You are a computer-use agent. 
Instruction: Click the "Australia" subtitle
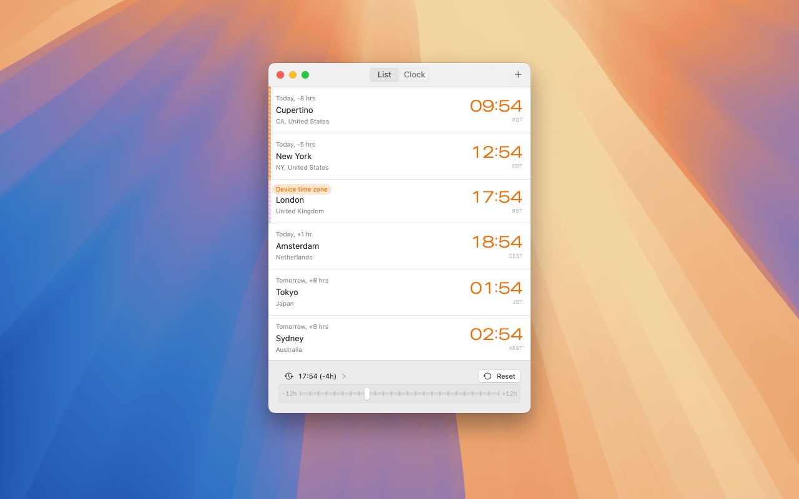click(x=289, y=349)
